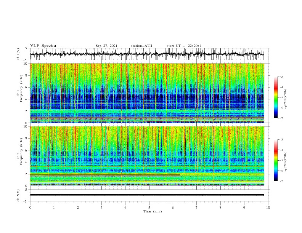Click the time axis tick label "5"

tap(149, 207)
